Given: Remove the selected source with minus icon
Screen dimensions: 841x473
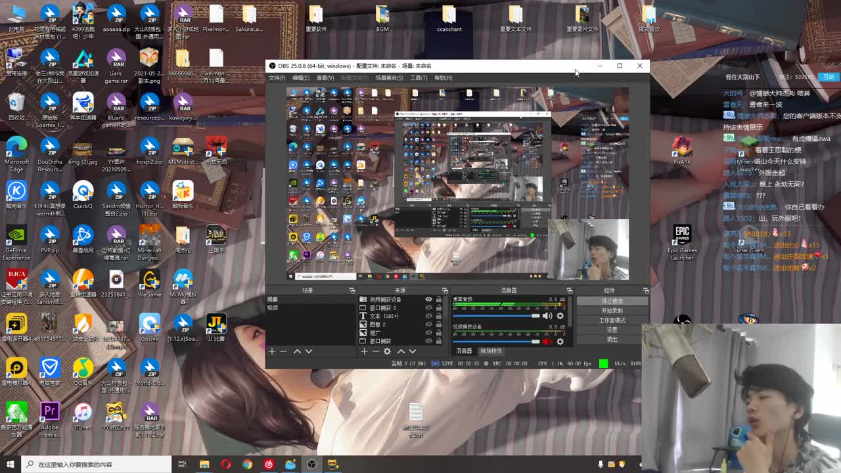Looking at the screenshot, I should click(x=376, y=351).
